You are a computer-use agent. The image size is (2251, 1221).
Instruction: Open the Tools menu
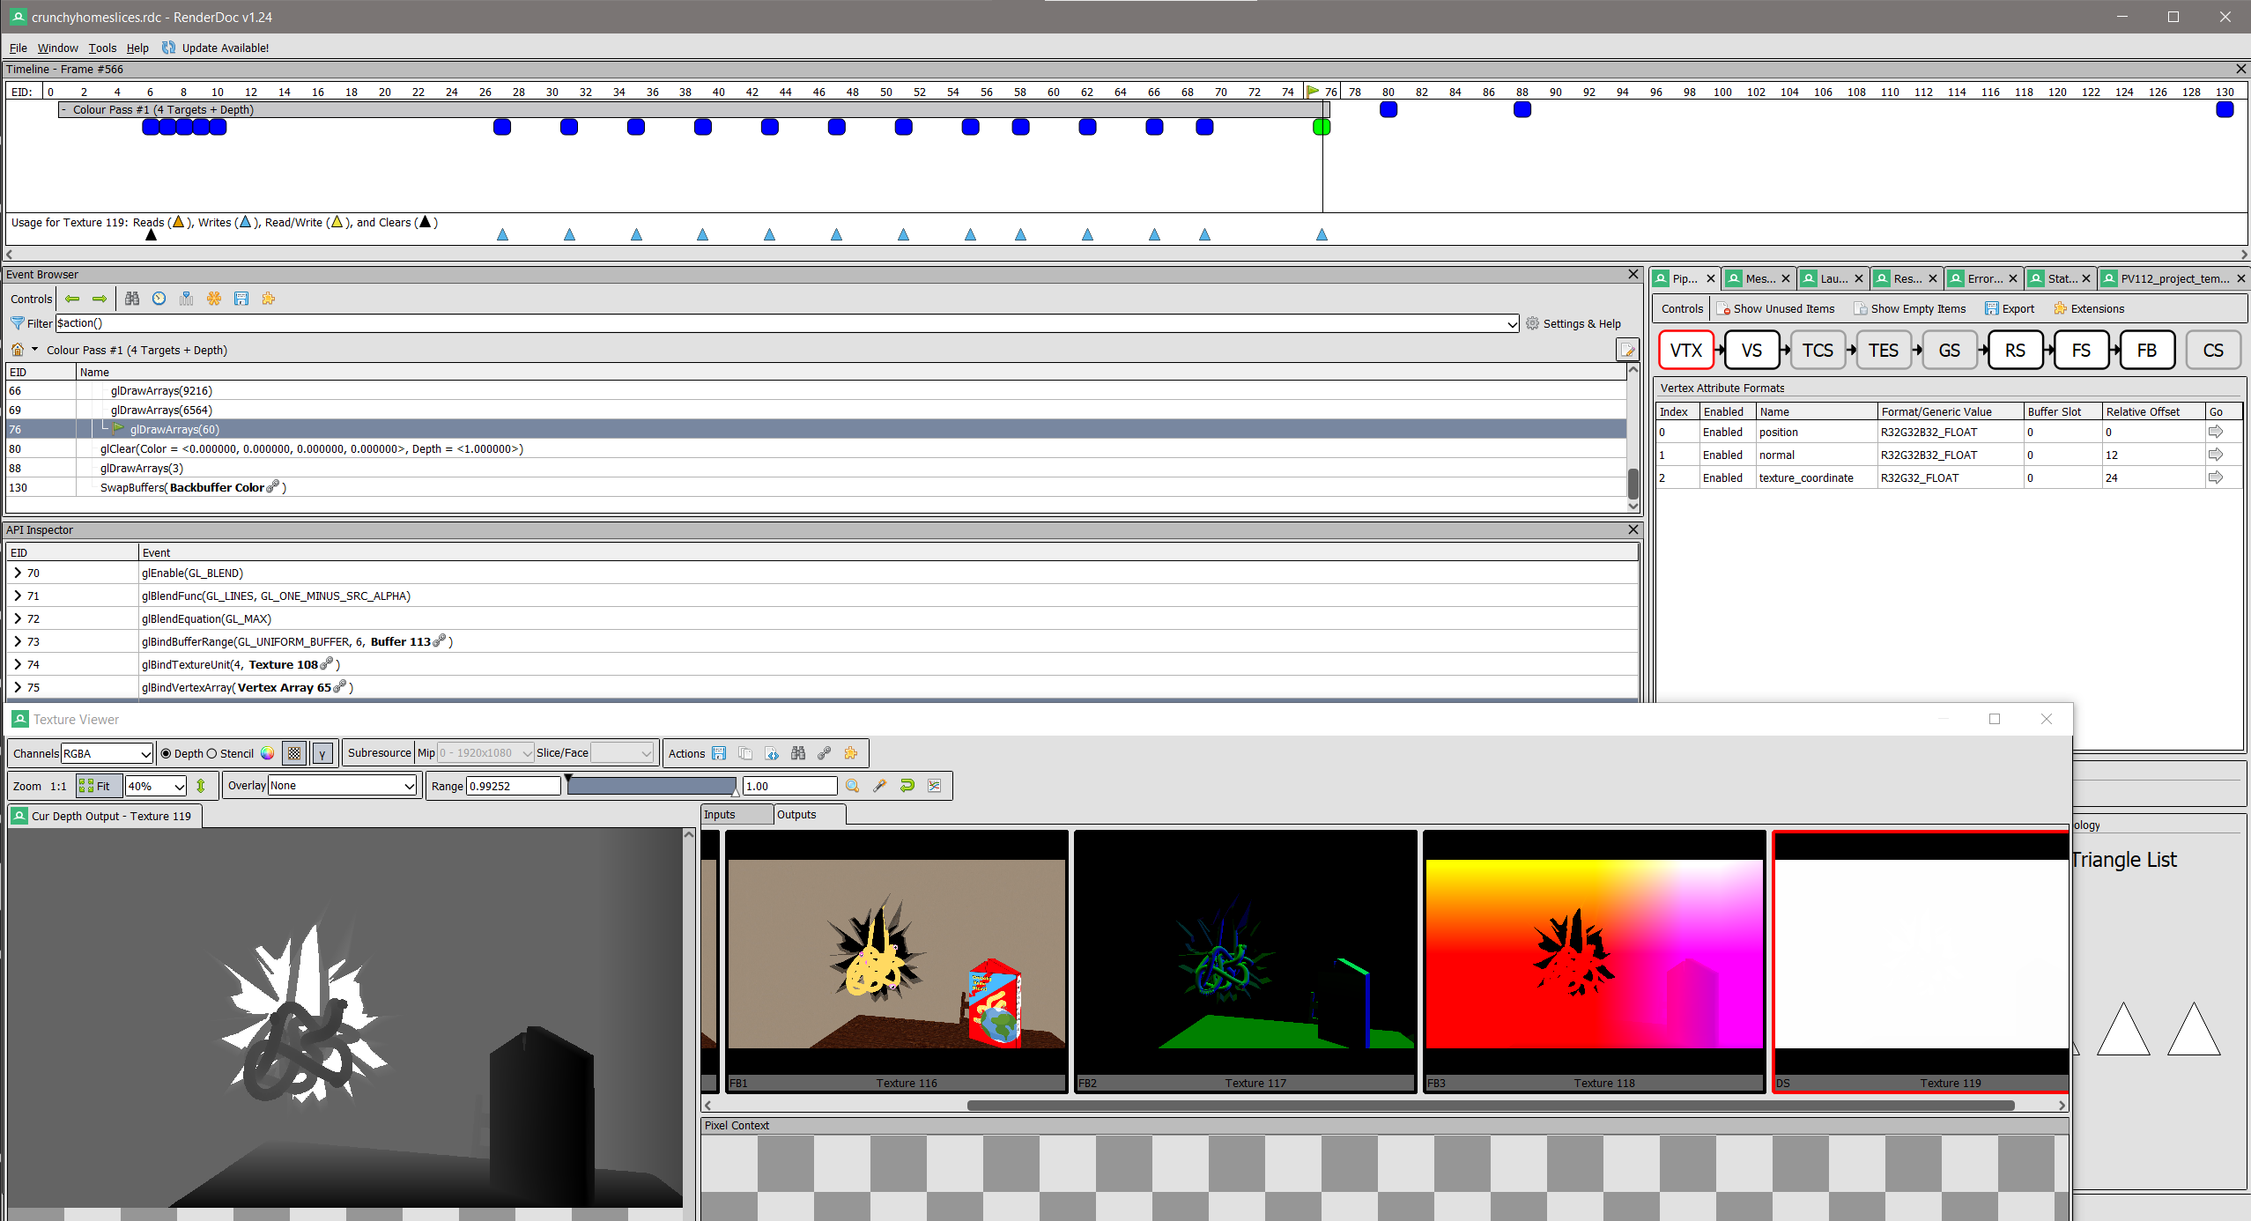(x=102, y=48)
